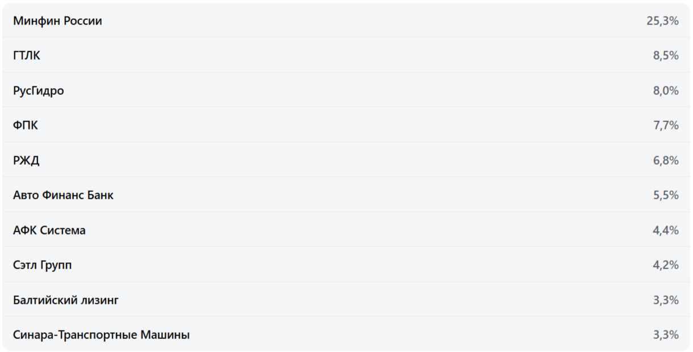Select the 7,7% share value
The width and height of the screenshot is (693, 352).
pos(666,125)
